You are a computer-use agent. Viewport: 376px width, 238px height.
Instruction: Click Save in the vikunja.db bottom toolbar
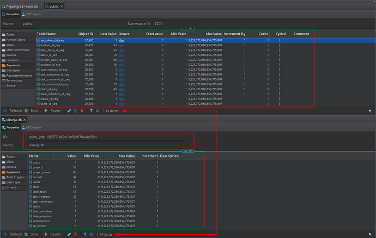point(33,234)
